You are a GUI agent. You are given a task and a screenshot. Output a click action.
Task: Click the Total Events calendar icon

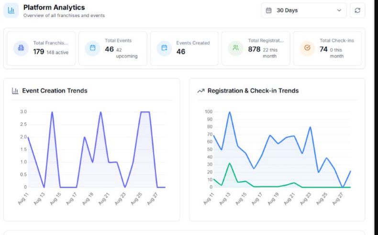92,48
